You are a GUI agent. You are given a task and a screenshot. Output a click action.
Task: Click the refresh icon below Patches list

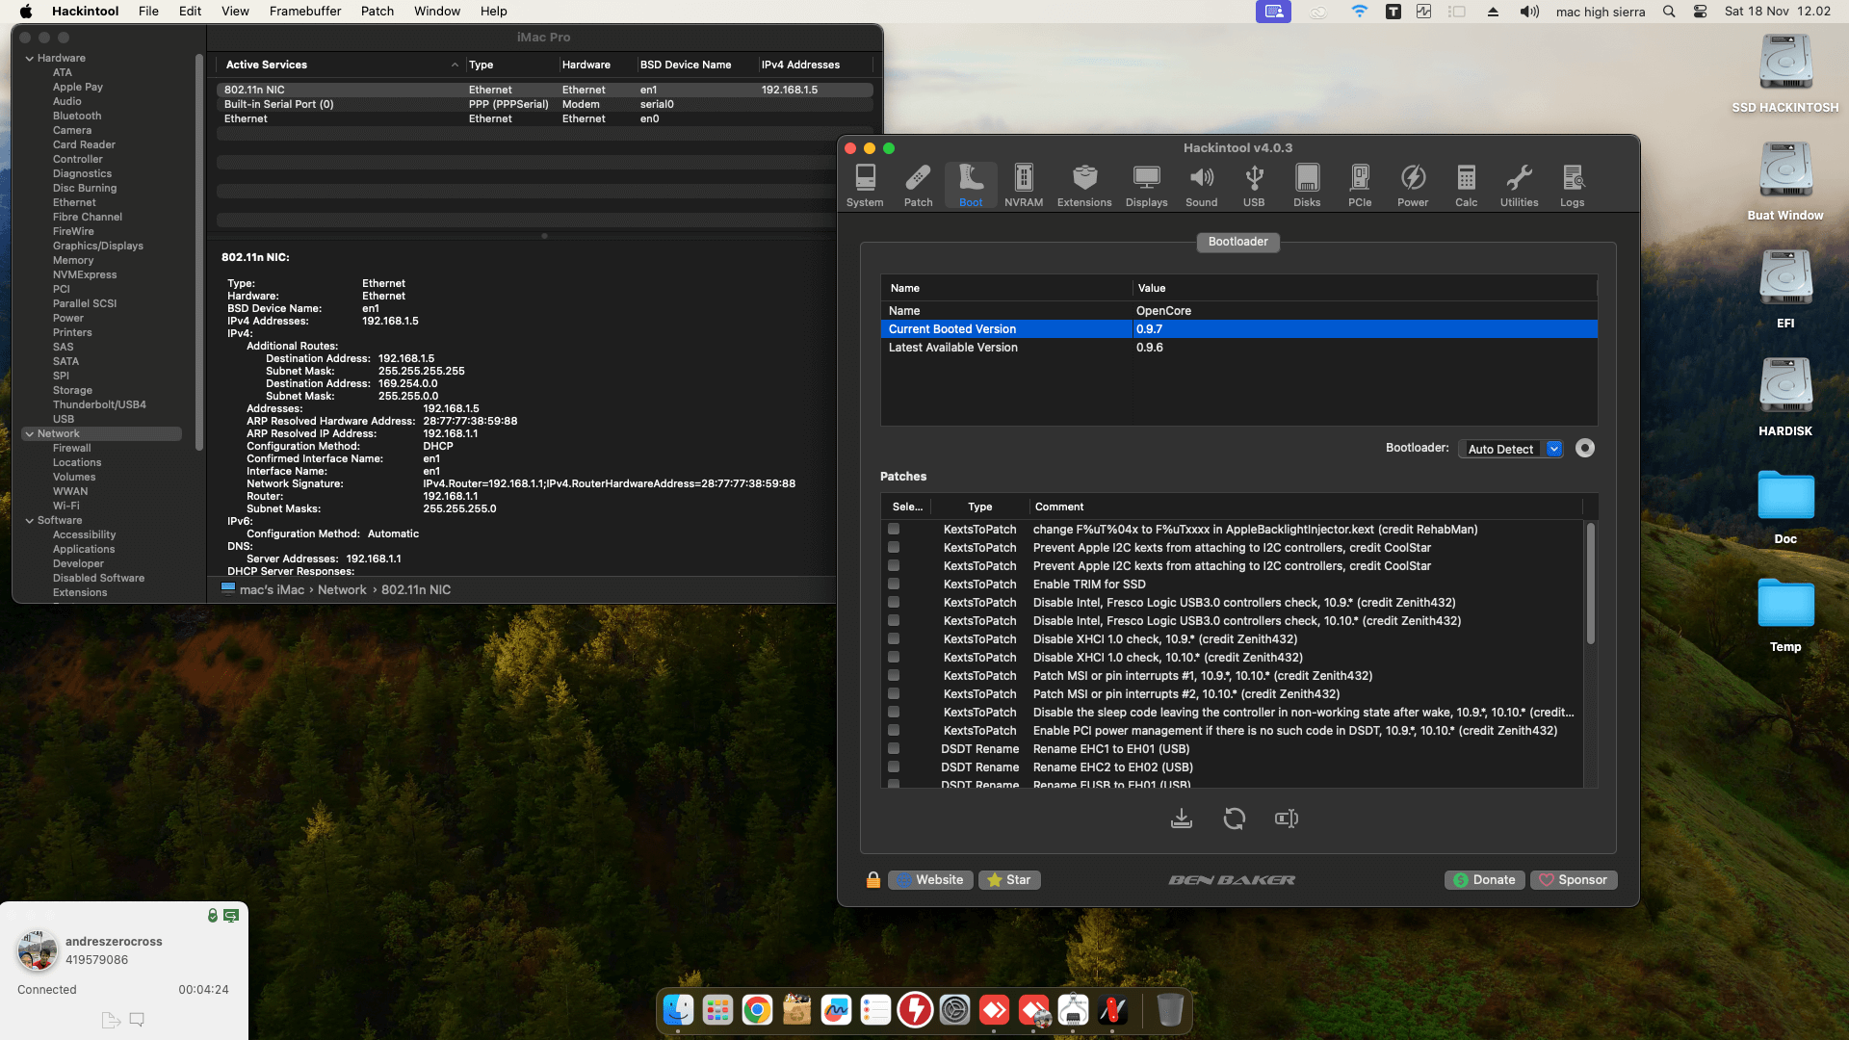(1235, 819)
